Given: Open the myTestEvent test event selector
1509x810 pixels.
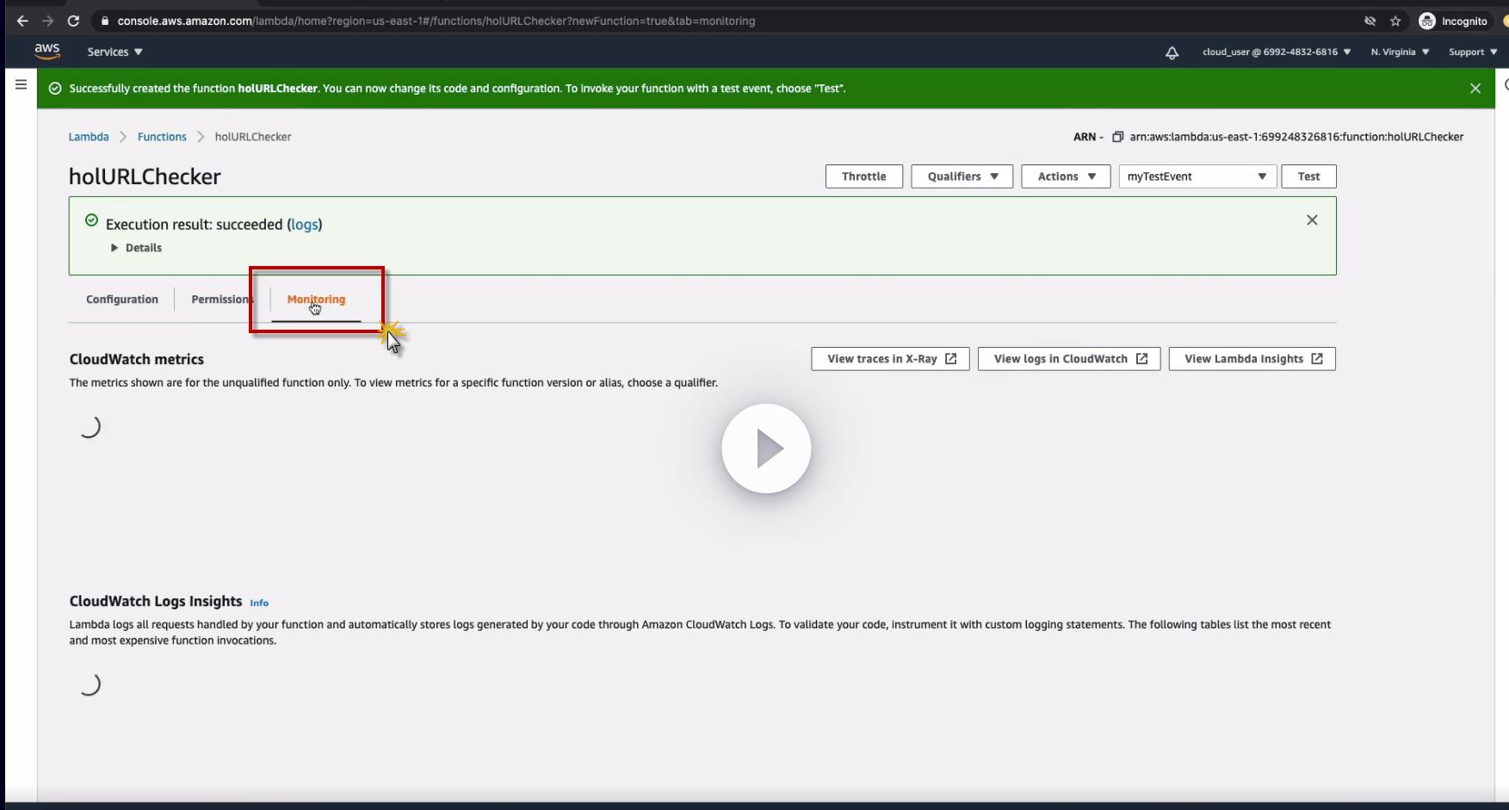Looking at the screenshot, I should point(1197,176).
